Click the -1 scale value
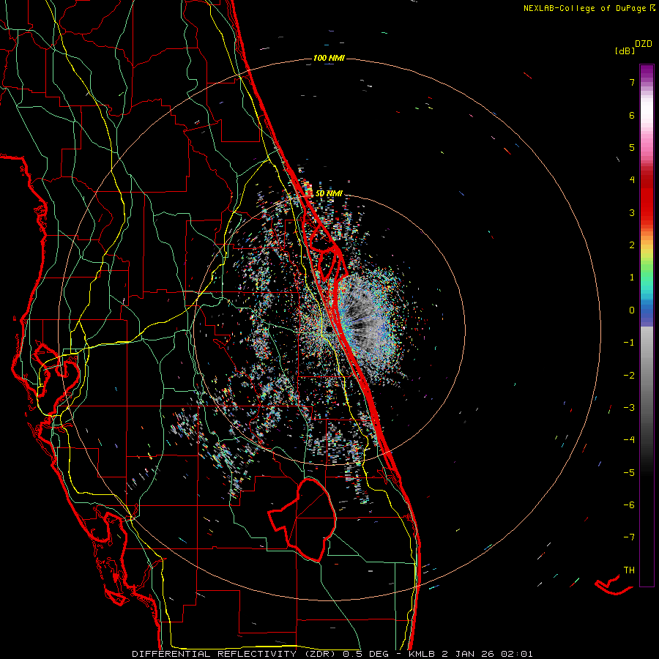 (629, 343)
